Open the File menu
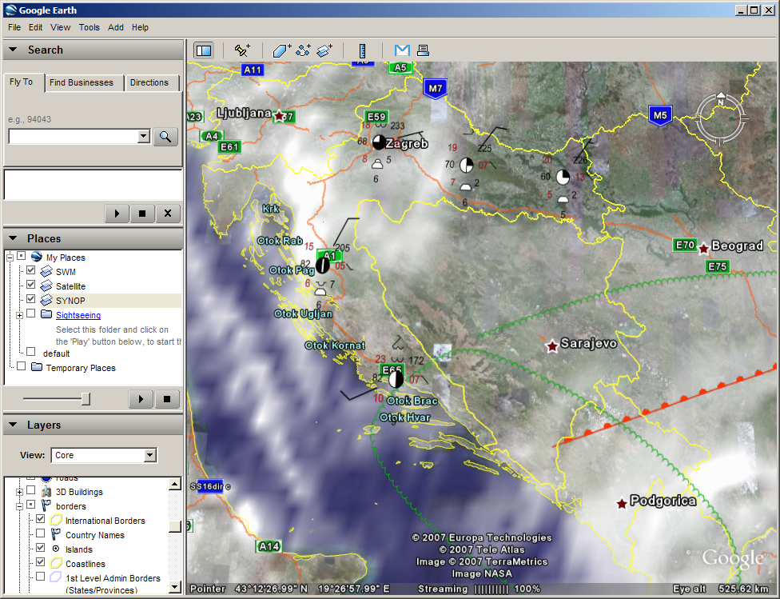Image resolution: width=780 pixels, height=599 pixels. [14, 27]
